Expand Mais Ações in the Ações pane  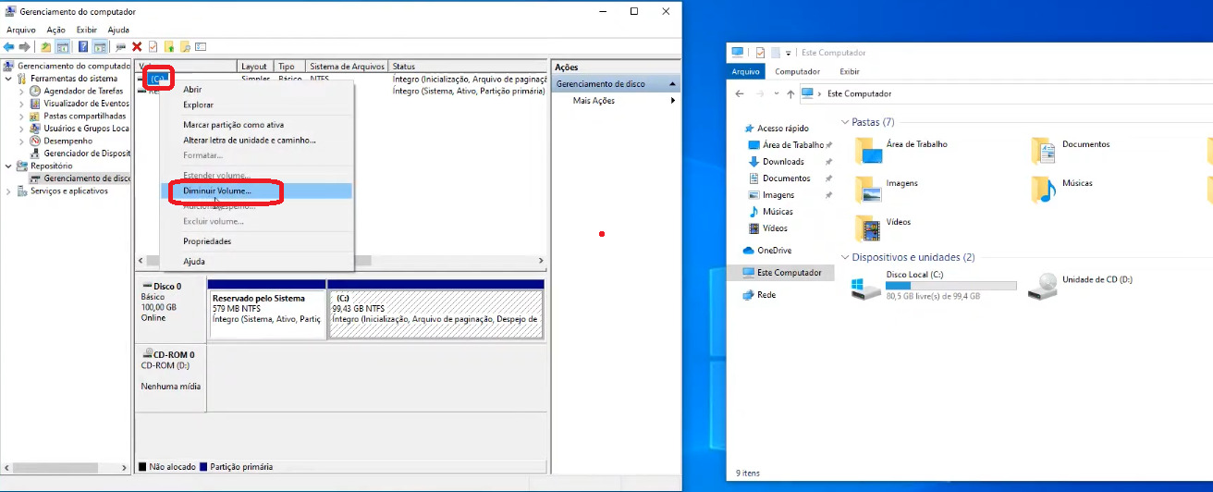[x=615, y=101]
